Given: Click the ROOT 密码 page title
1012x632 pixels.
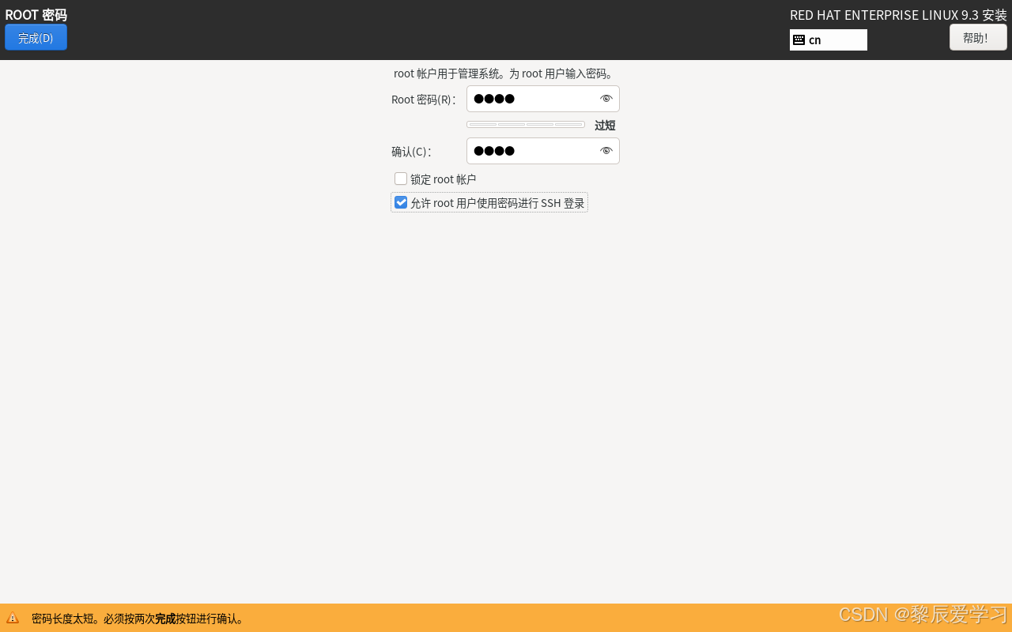Looking at the screenshot, I should coord(36,15).
